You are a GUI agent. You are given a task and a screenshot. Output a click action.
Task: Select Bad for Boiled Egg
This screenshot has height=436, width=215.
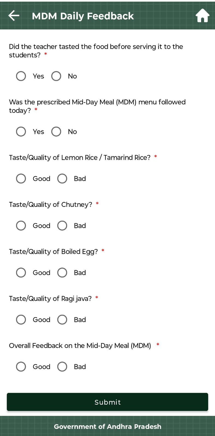point(62,272)
